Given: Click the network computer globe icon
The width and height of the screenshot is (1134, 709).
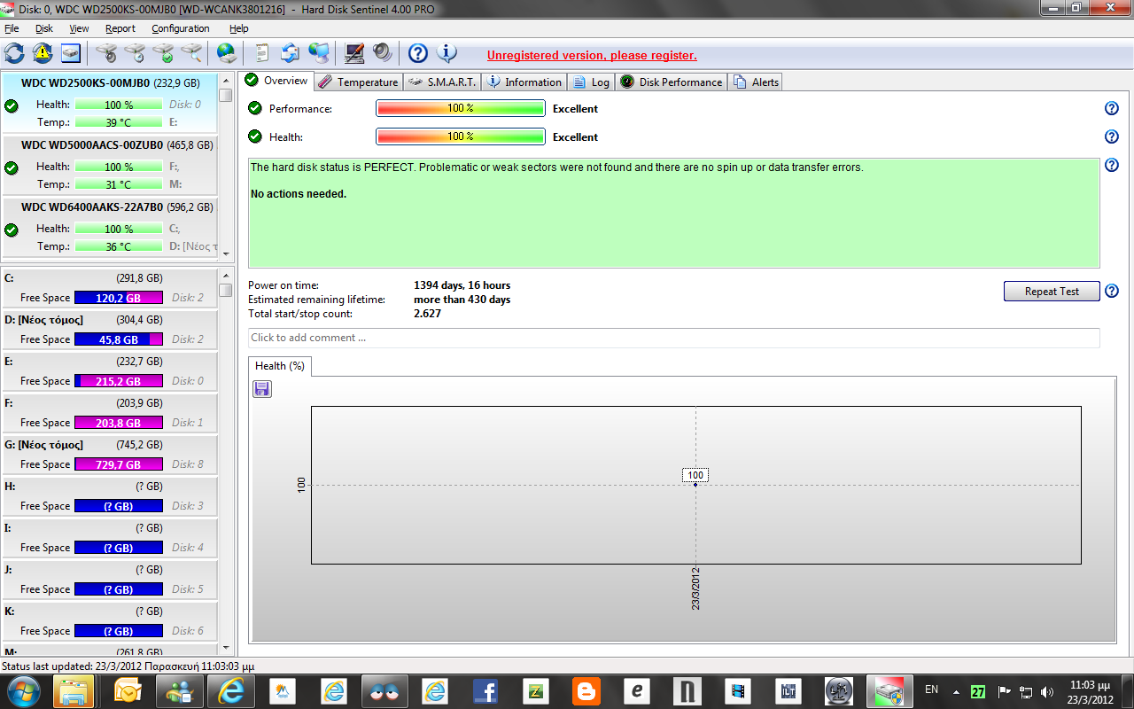Looking at the screenshot, I should coord(319,52).
